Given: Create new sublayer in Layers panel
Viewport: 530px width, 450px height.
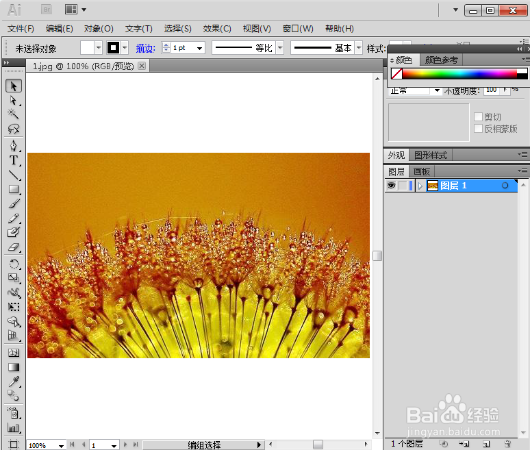Looking at the screenshot, I should tap(464, 444).
